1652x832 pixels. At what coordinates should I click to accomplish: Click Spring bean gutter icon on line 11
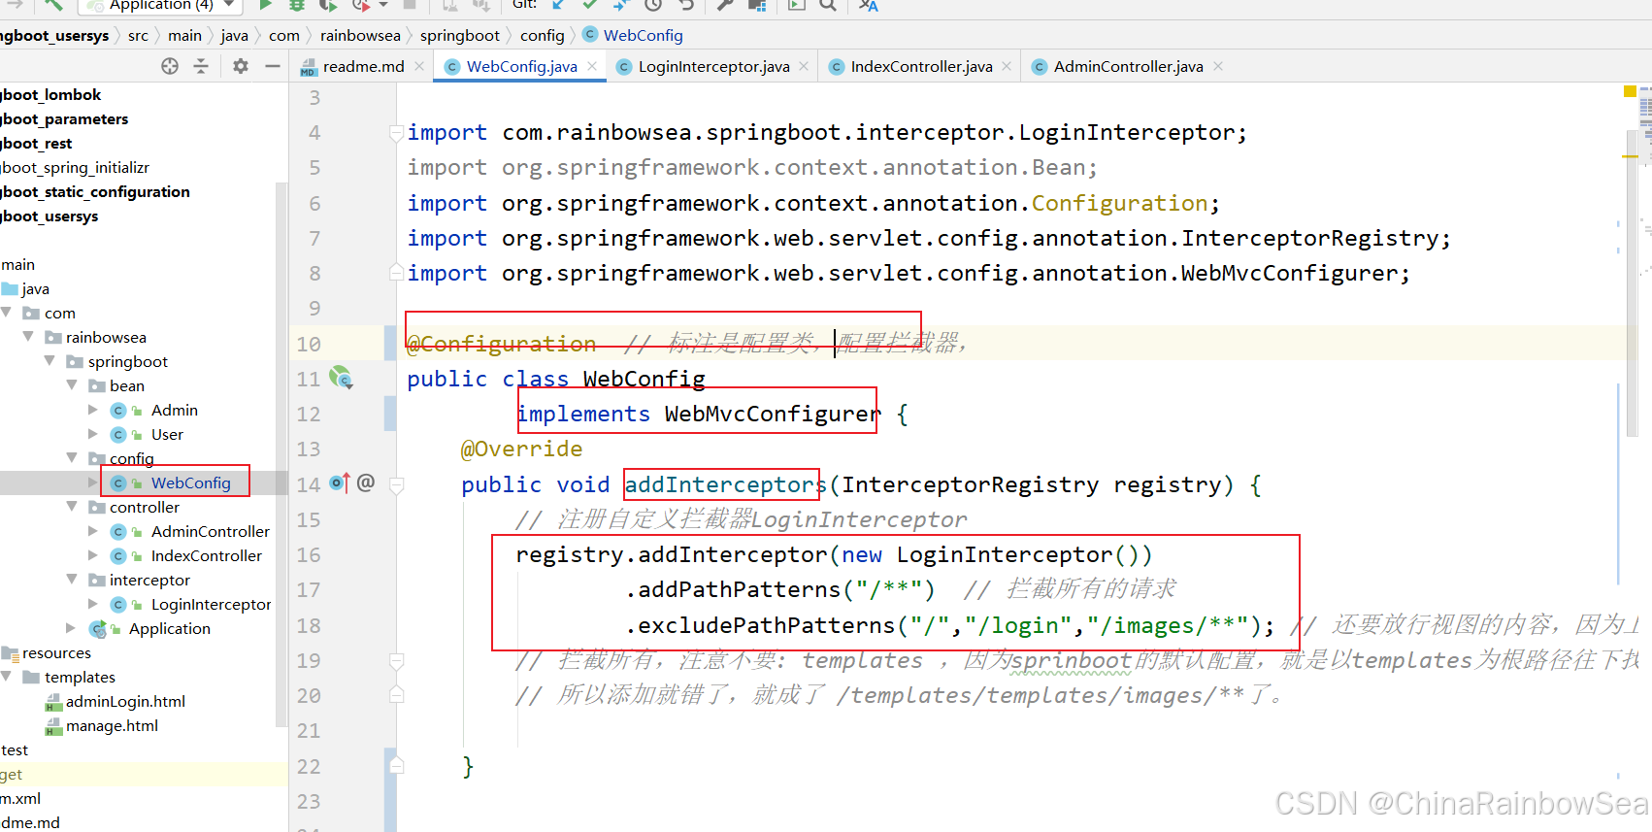point(341,378)
